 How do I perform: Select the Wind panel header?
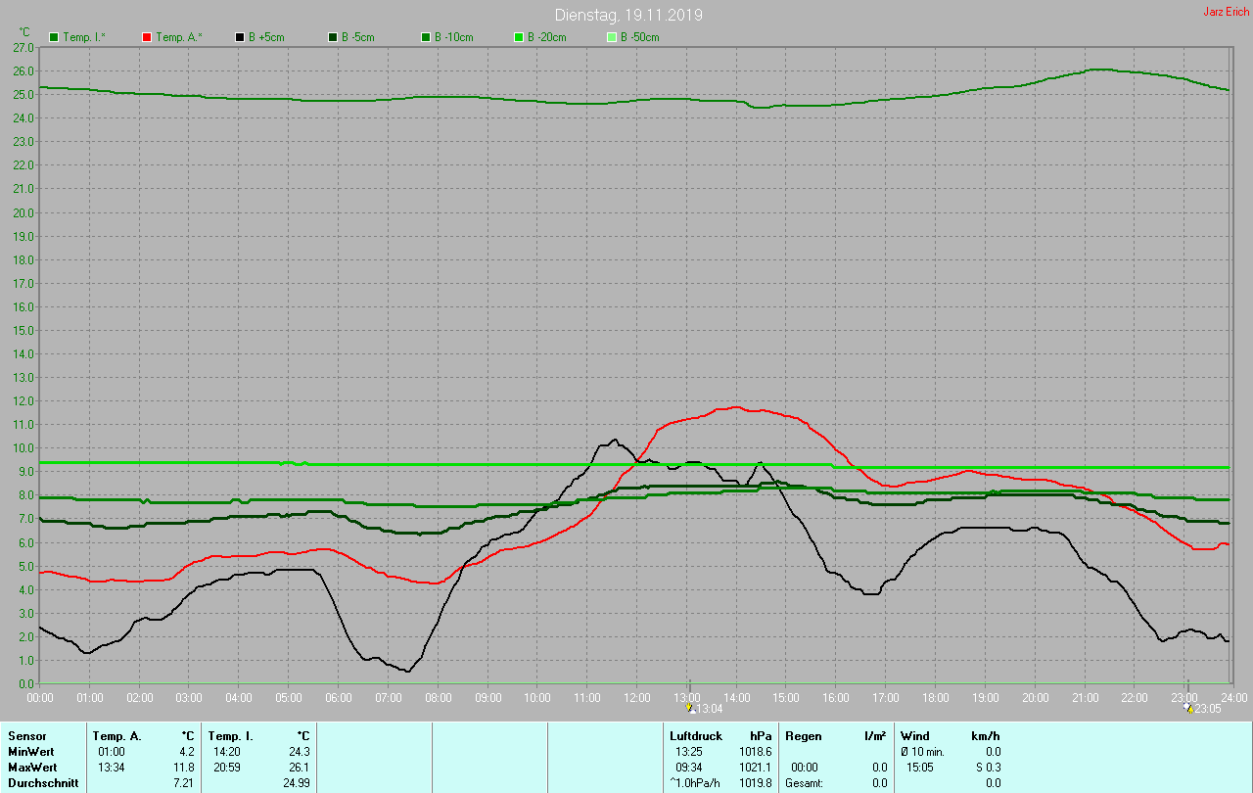pyautogui.click(x=914, y=735)
